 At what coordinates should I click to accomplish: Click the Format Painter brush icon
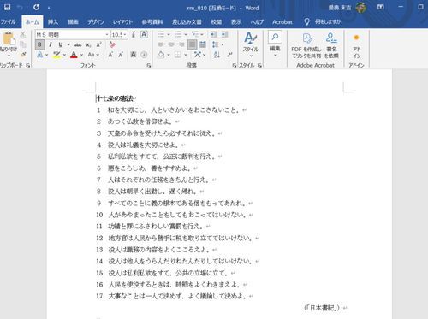23,54
